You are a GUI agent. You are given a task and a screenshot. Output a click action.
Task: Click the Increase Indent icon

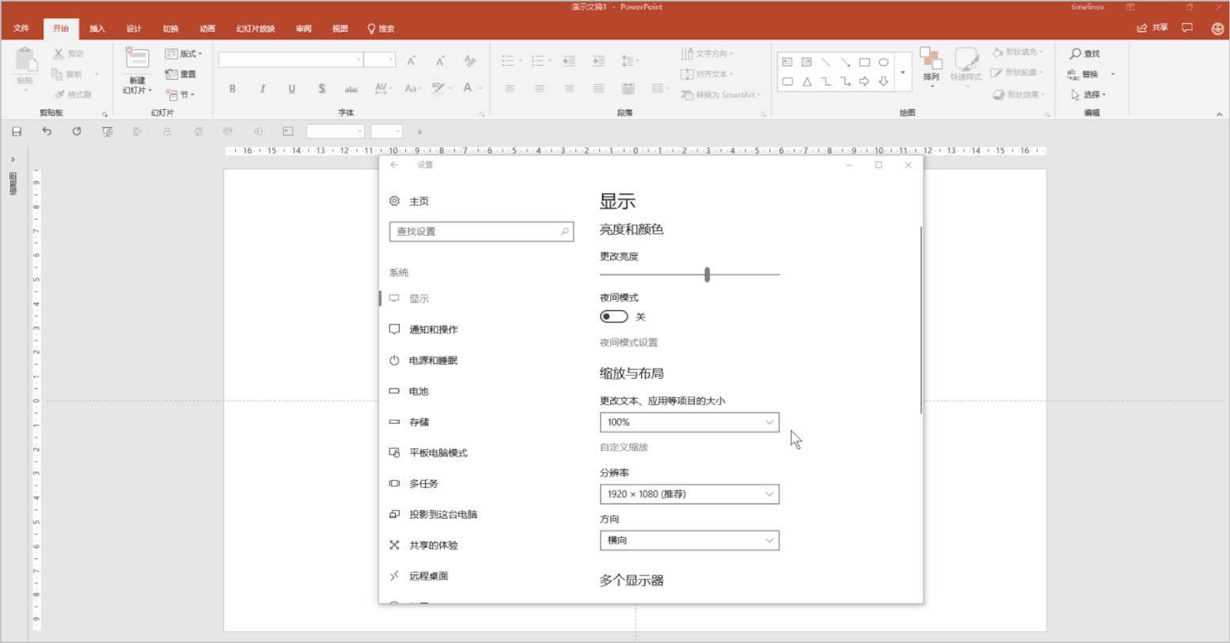(598, 61)
